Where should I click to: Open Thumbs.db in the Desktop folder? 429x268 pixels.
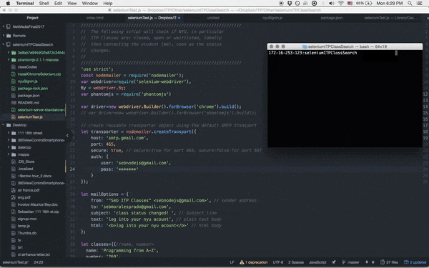click(x=27, y=233)
